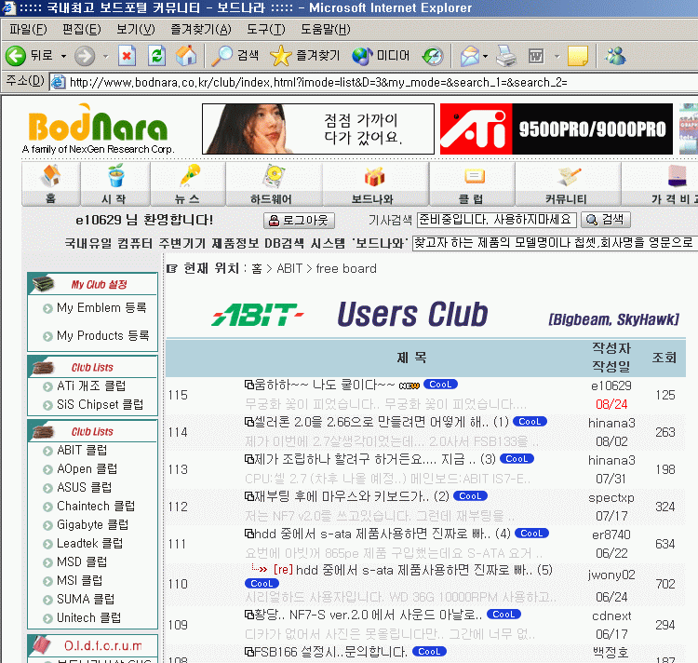
Task: Open post 115 titled 움하하~~ 나도 쿨이다~~
Action: [x=324, y=385]
